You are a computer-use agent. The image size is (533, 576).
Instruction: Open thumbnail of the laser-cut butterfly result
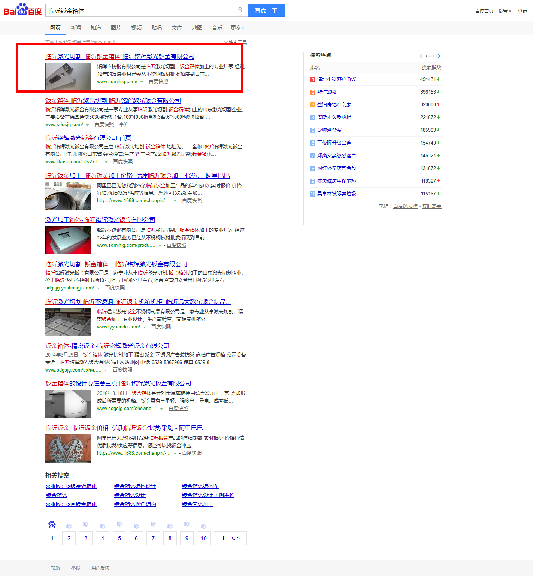[x=68, y=448]
